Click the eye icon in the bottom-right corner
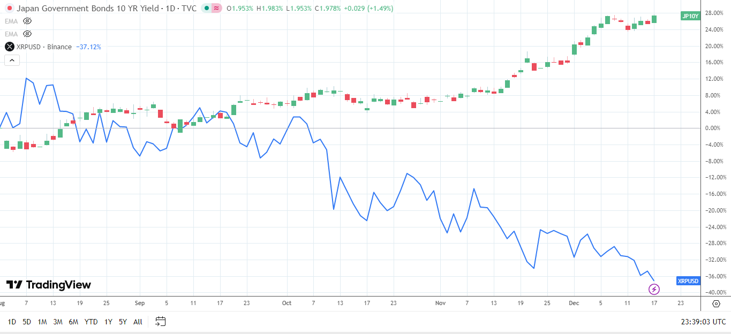This screenshot has width=731, height=334. tap(716, 303)
